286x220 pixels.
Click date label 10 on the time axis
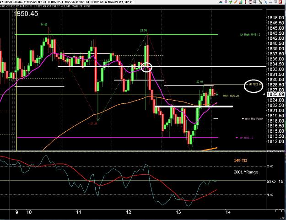coord(29,212)
